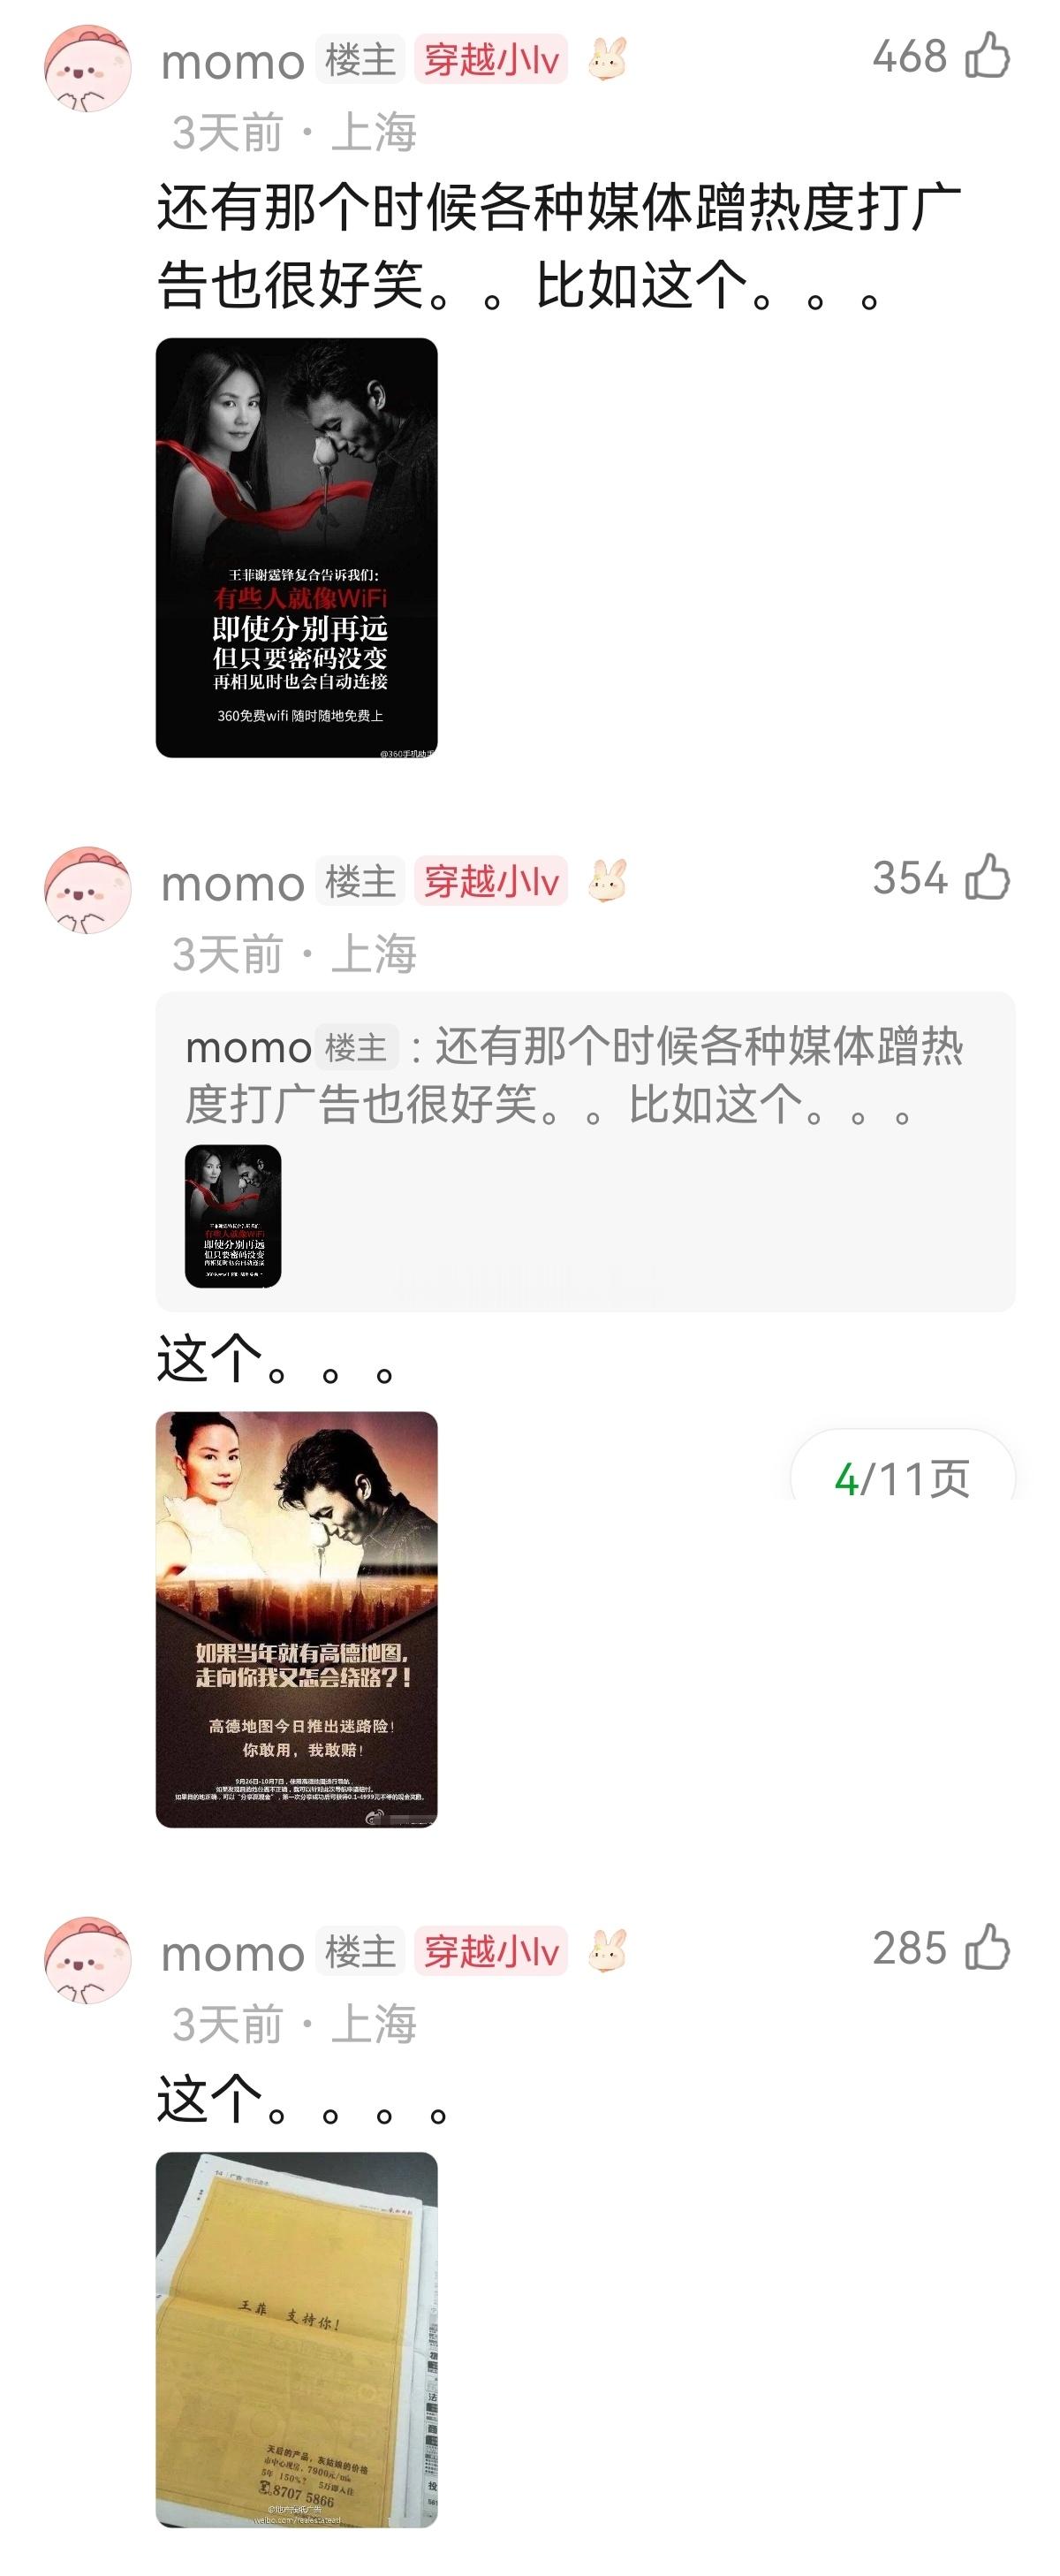The image size is (1060, 2576).
Task: Open the 4/11页 page indicator
Action: pos(903,1478)
